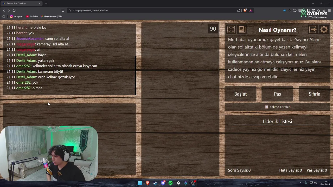Click the blue audio playing indicator icon
Screen dimensions: 333x187
pos(284,10)
